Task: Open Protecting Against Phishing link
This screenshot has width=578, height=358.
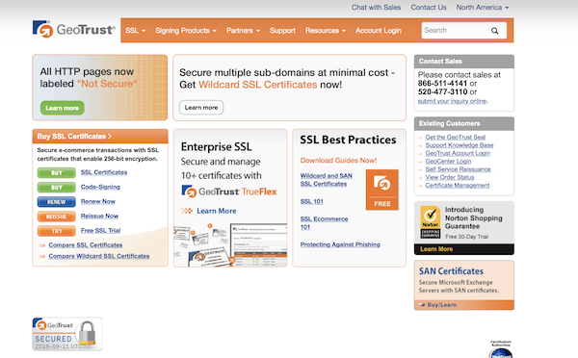Action: (340, 244)
